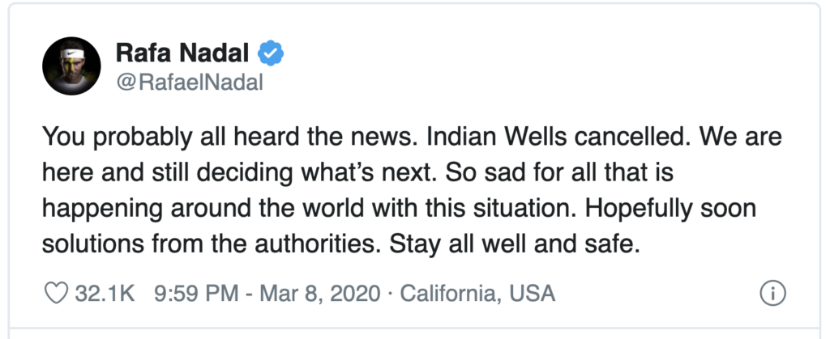The height and width of the screenshot is (339, 830).
Task: View the 32.1K likes count
Action: (105, 293)
